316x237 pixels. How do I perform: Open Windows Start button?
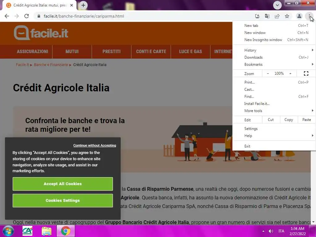click(x=8, y=231)
